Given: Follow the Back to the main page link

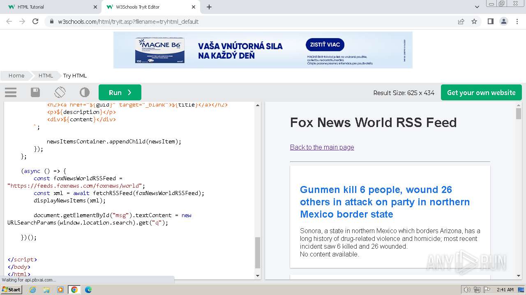Looking at the screenshot, I should click(322, 147).
